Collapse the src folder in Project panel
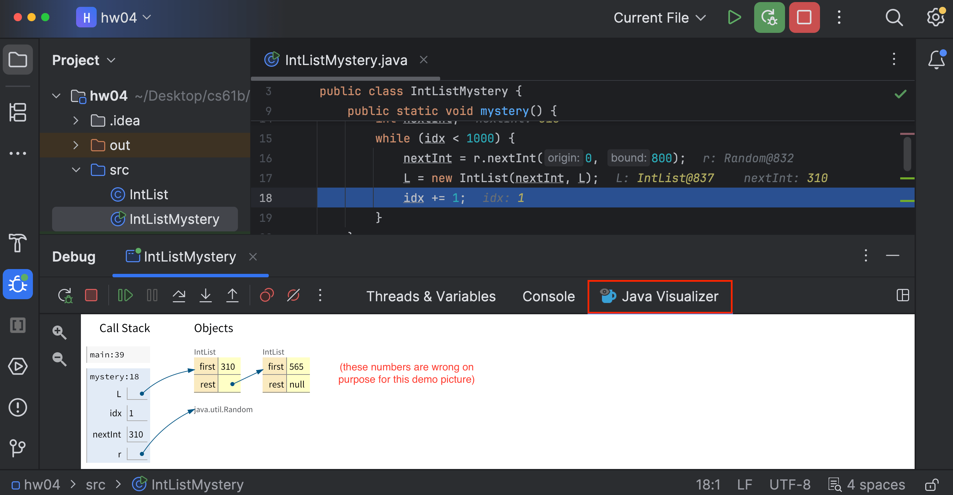953x495 pixels. pyautogui.click(x=76, y=169)
